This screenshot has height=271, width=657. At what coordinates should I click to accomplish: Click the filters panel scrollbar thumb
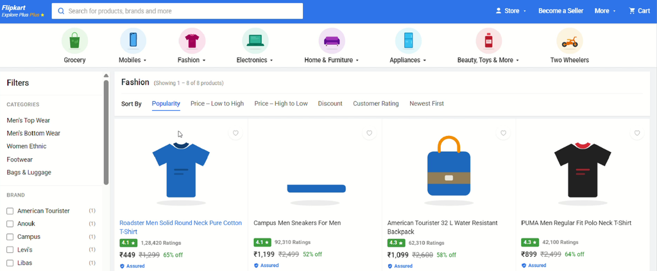pos(106,132)
